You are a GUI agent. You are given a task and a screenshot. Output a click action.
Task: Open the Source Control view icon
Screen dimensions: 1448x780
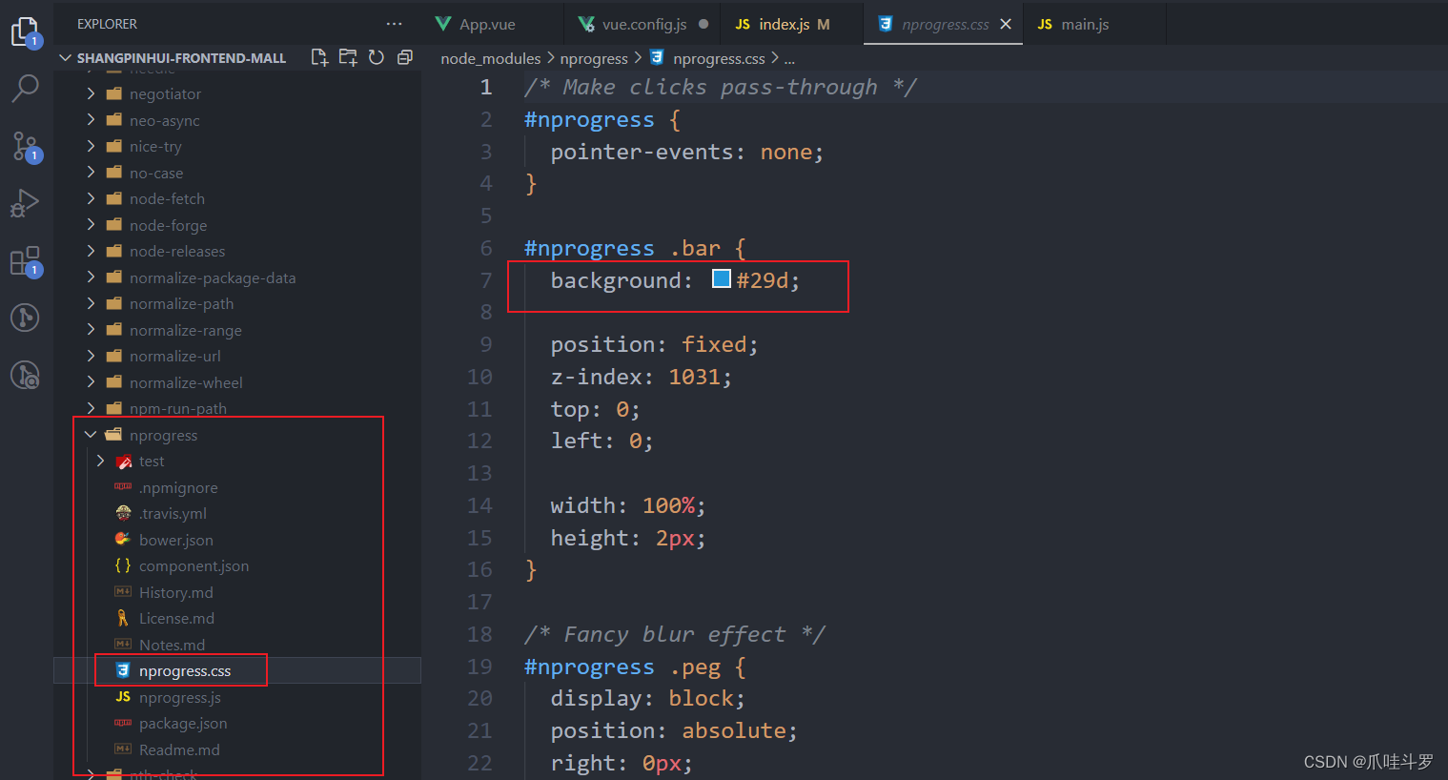(25, 146)
